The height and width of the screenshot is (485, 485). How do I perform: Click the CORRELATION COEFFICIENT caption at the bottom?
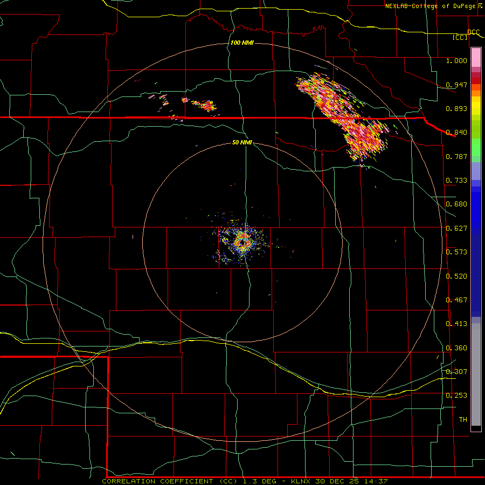[245, 481]
